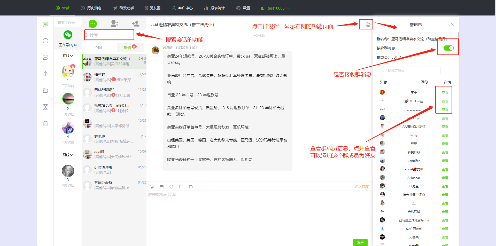
Task: Click 查看 for member Mr. He
Action: click(x=445, y=101)
